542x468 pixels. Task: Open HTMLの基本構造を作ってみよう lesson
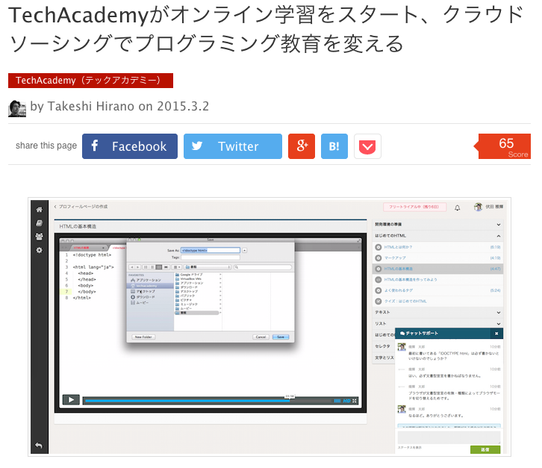[437, 280]
